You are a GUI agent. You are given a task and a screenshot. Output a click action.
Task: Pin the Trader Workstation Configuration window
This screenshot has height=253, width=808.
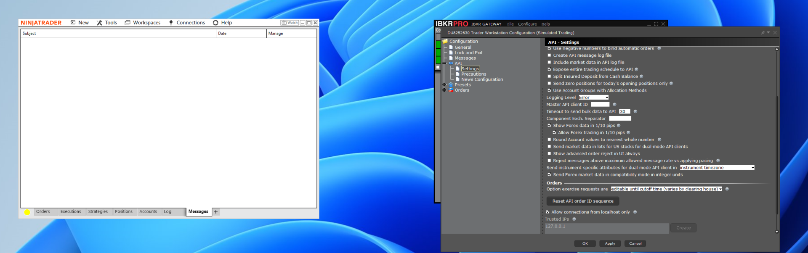763,33
